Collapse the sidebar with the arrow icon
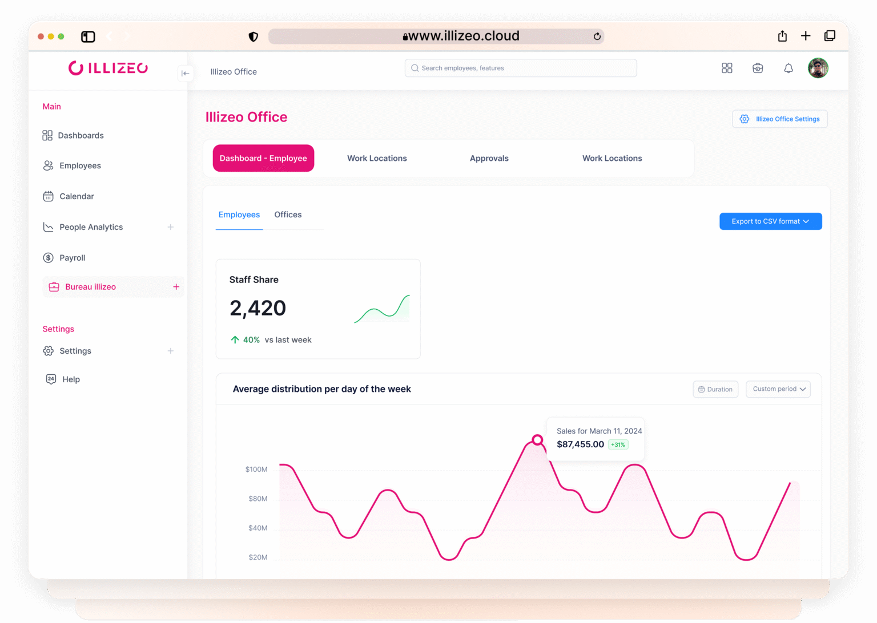 coord(185,73)
